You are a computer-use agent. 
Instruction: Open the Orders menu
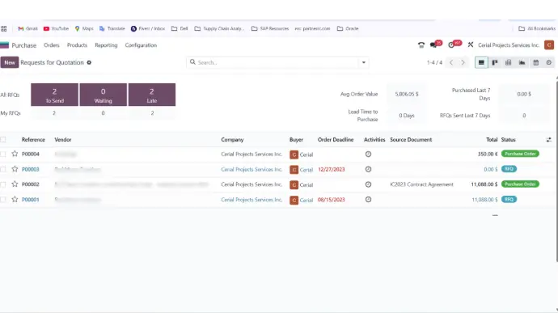[x=52, y=45]
